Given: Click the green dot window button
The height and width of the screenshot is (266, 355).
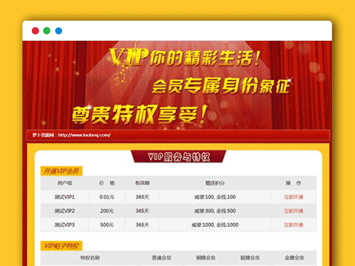Looking at the screenshot, I should (x=47, y=31).
